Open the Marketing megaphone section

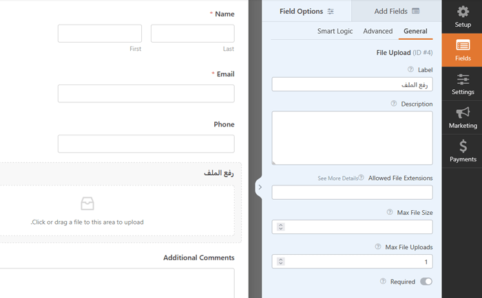pyautogui.click(x=462, y=117)
